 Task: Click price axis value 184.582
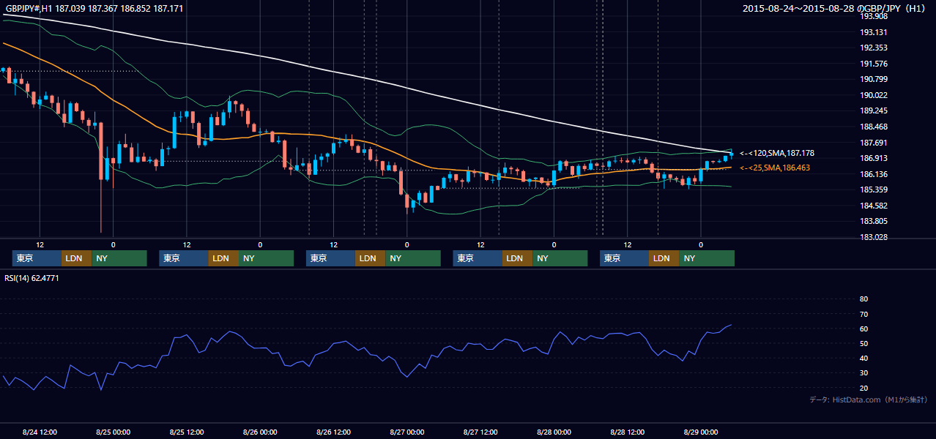(x=874, y=206)
